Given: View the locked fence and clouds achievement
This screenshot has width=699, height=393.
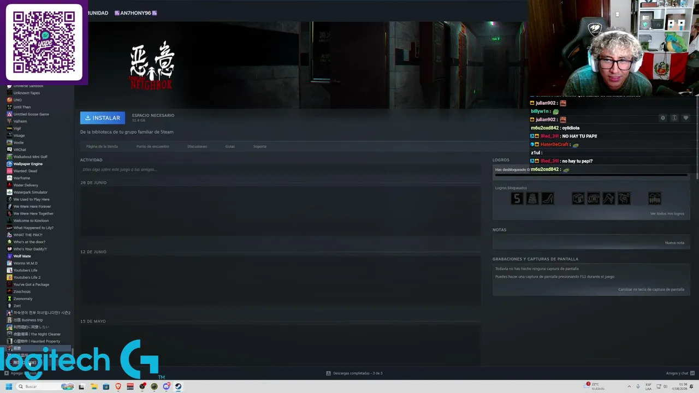Looking at the screenshot, I should pos(654,199).
